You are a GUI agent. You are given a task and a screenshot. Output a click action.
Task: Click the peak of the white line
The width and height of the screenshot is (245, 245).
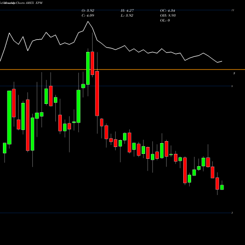pyautogui.click(x=88, y=22)
